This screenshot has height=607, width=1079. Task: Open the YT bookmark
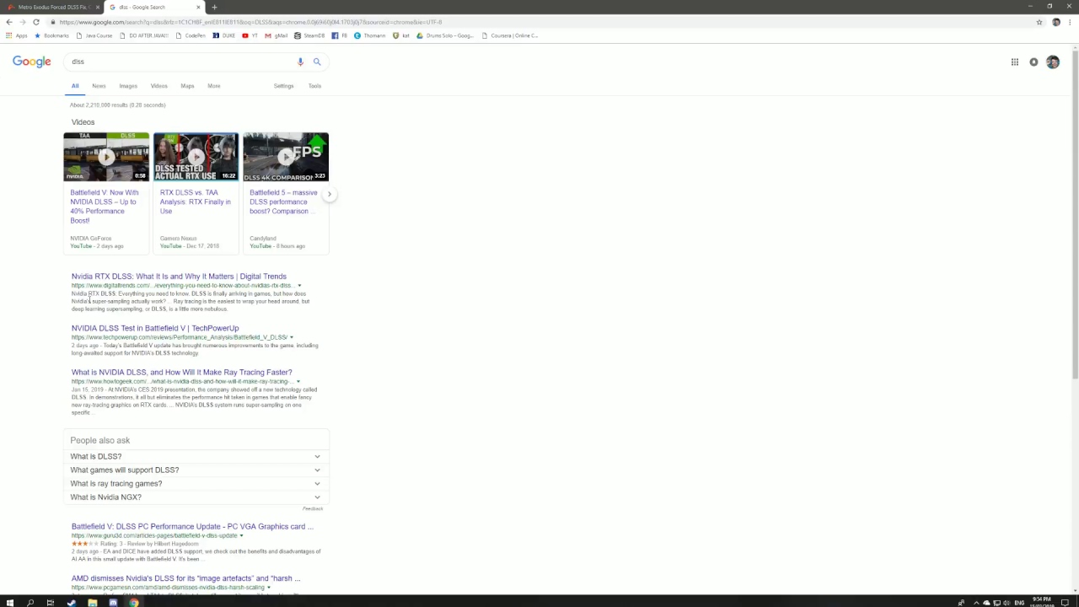[250, 35]
